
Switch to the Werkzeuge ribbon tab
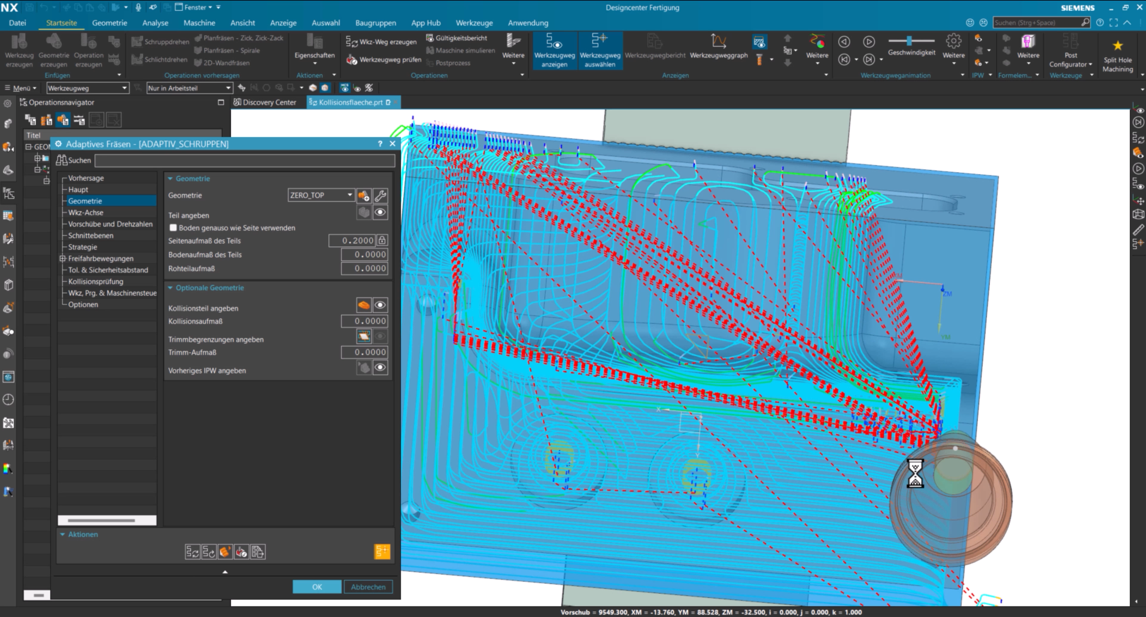click(x=474, y=23)
